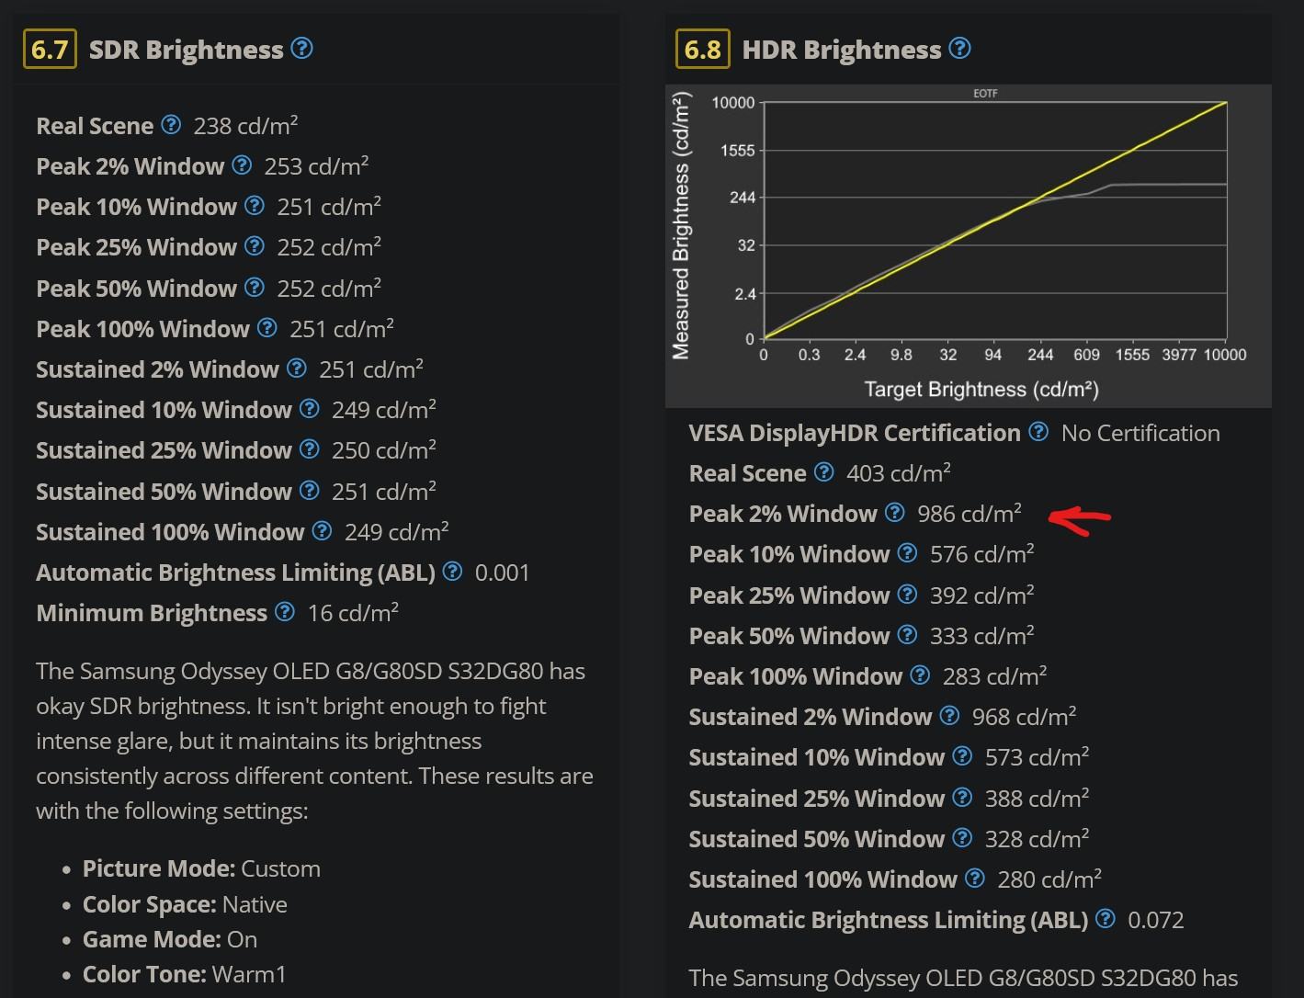Select the SDR Brightness heading text
Image resolution: width=1304 pixels, height=998 pixels.
point(186,50)
